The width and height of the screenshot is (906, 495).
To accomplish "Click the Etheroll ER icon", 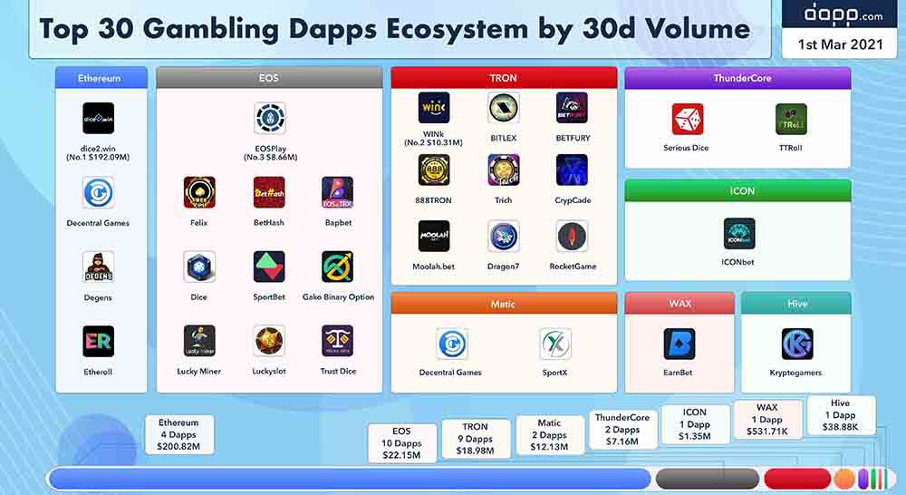I will [x=98, y=341].
